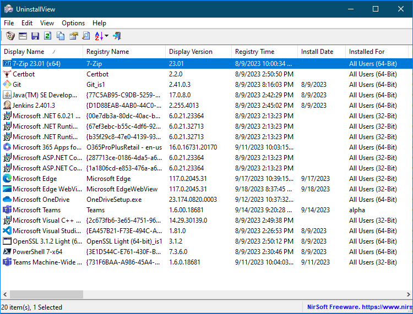413x314 pixels.
Task: Open the sort dropdown arrow in the toolbar
Action: coord(106,36)
